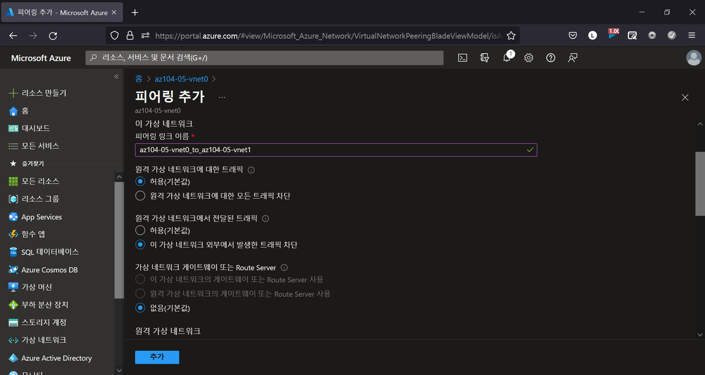Collapse the left sidebar menu
The image size is (705, 375).
(116, 77)
